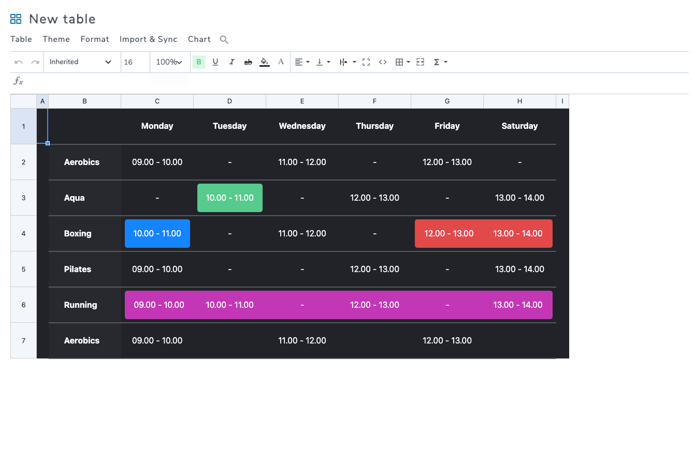Expand the vertical alignment dropdown arrow
The image size is (694, 449).
coord(329,62)
